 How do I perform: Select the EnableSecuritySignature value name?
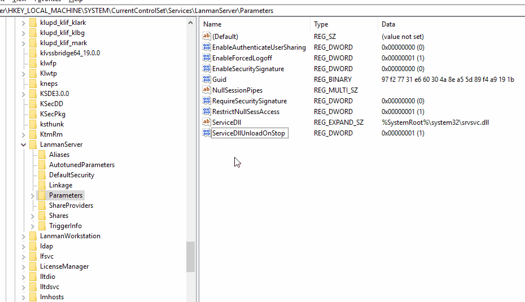(x=248, y=69)
